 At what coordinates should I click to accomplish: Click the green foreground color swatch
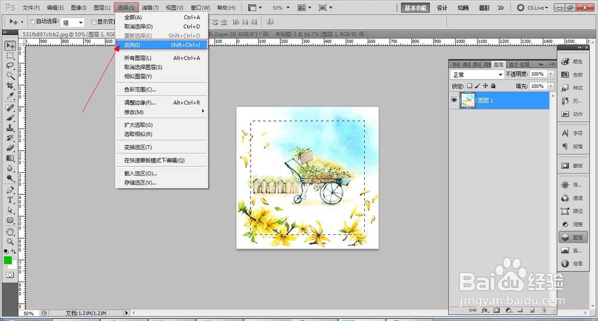tap(8, 260)
